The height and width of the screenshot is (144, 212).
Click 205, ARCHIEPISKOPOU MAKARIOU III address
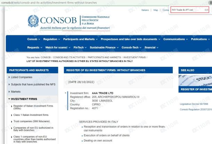point(116,97)
